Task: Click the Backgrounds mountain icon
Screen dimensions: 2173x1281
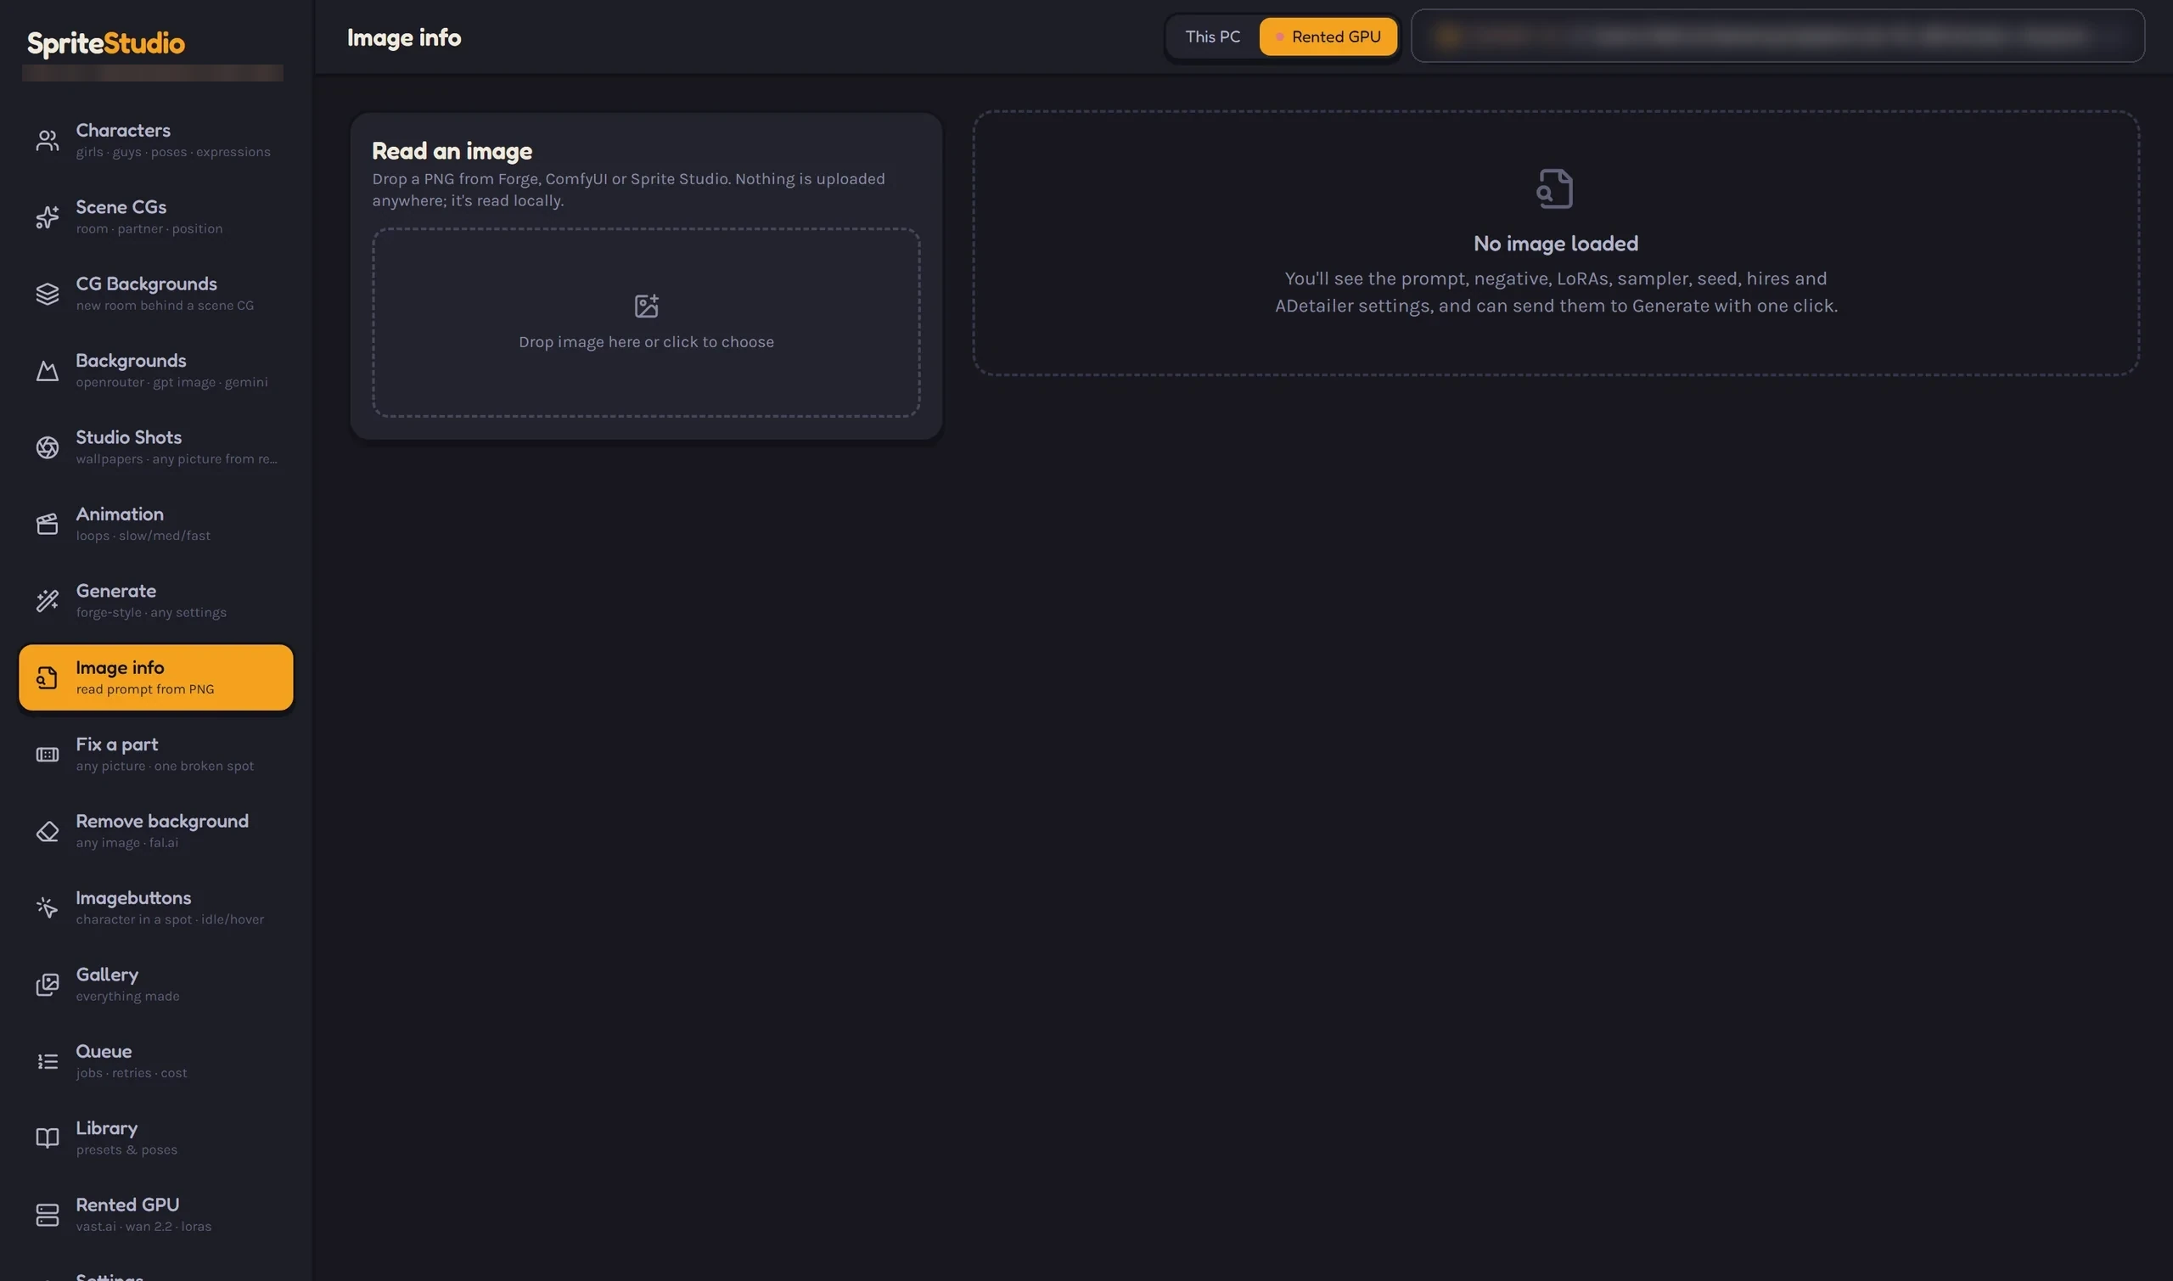Action: (48, 371)
